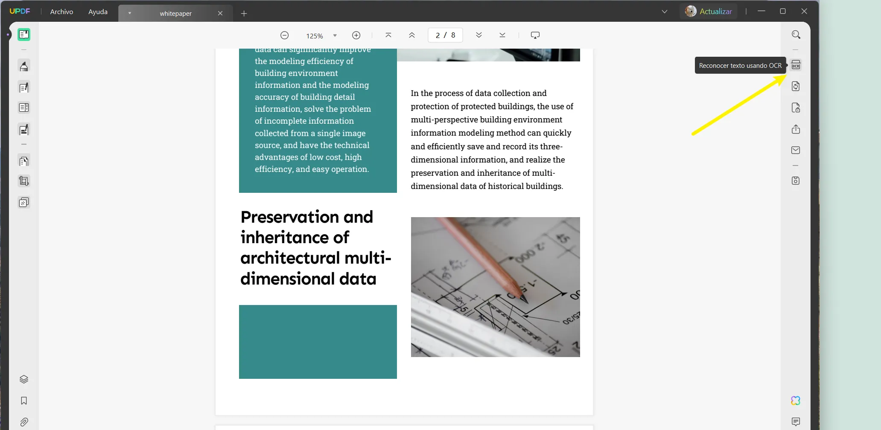Screen dimensions: 881x430
Task: Open the comments panel icon
Action: 796,422
